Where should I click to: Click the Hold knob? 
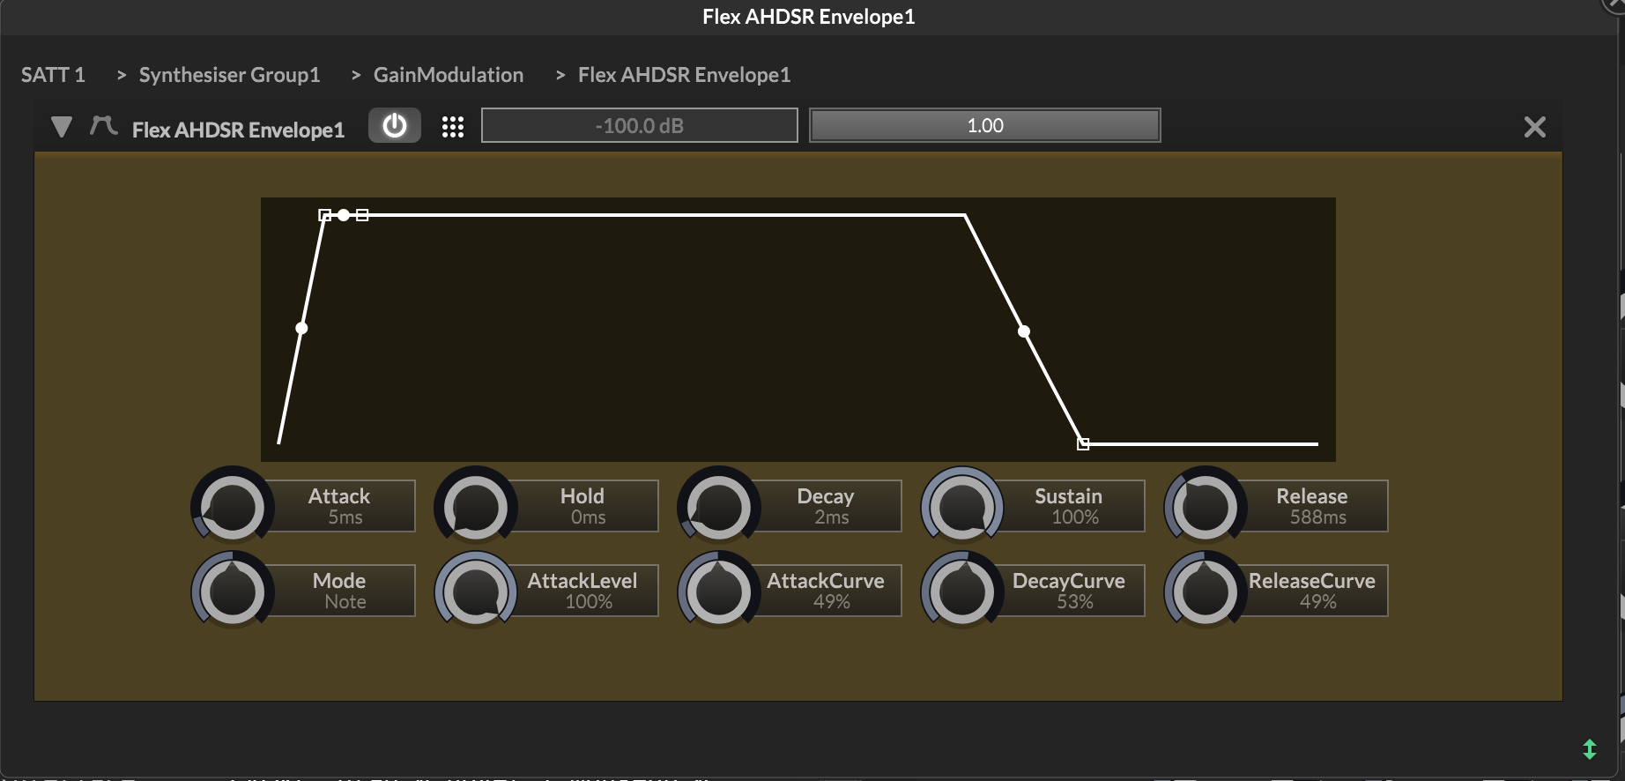pos(476,508)
